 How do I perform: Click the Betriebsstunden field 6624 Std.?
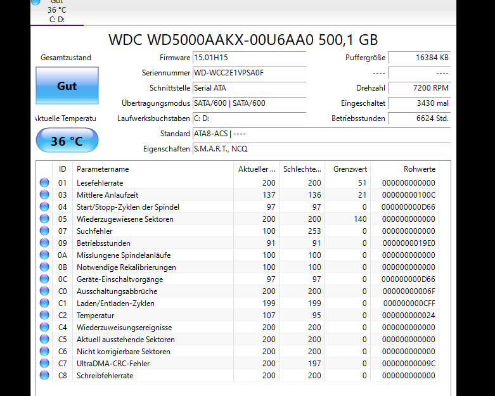[419, 118]
